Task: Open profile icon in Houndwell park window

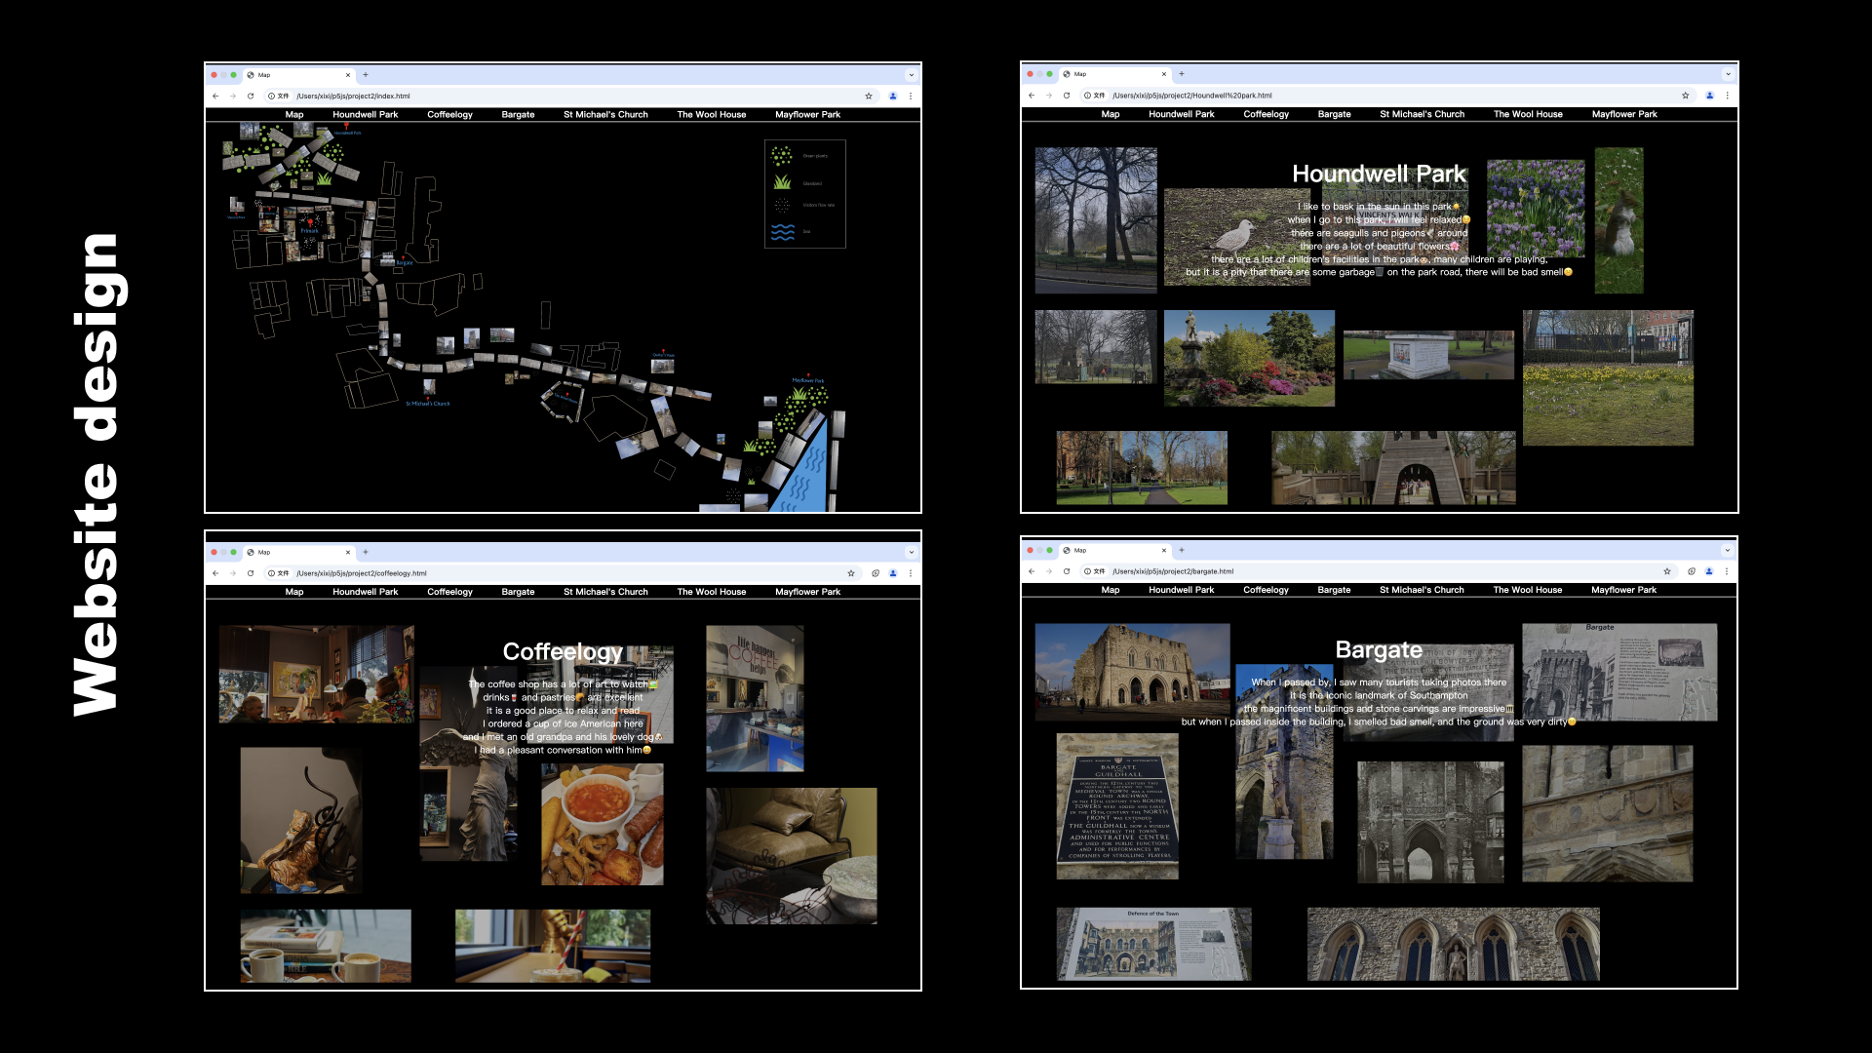Action: (1709, 96)
